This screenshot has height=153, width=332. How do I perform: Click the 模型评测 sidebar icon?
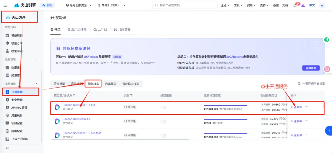7,51
